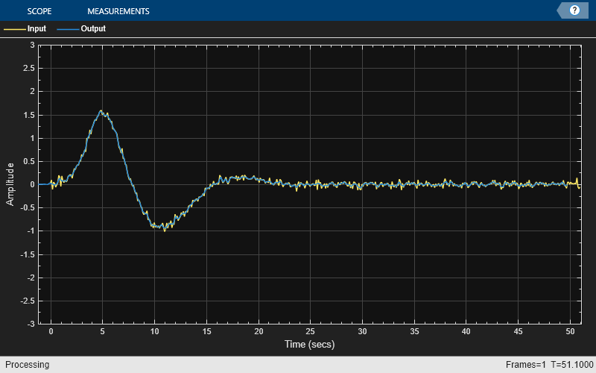596x373 pixels.
Task: Toggle visibility of Input legend entry
Action: pos(37,28)
